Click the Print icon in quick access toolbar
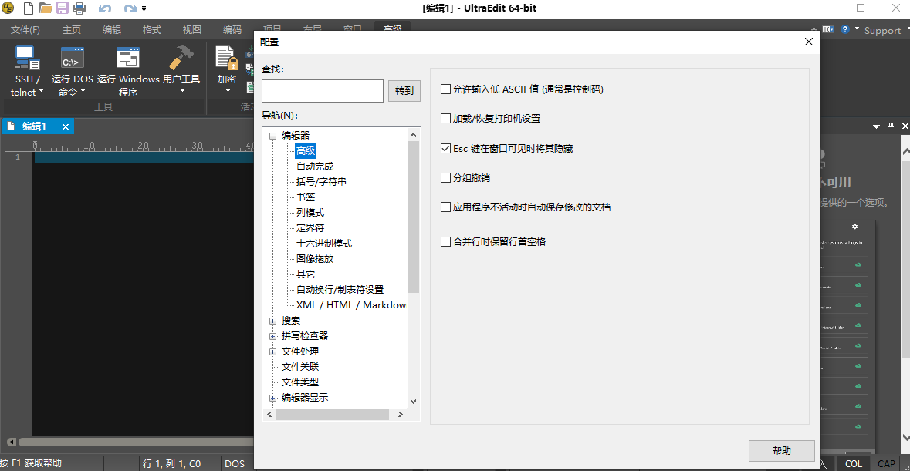This screenshot has height=471, width=910. pos(80,8)
